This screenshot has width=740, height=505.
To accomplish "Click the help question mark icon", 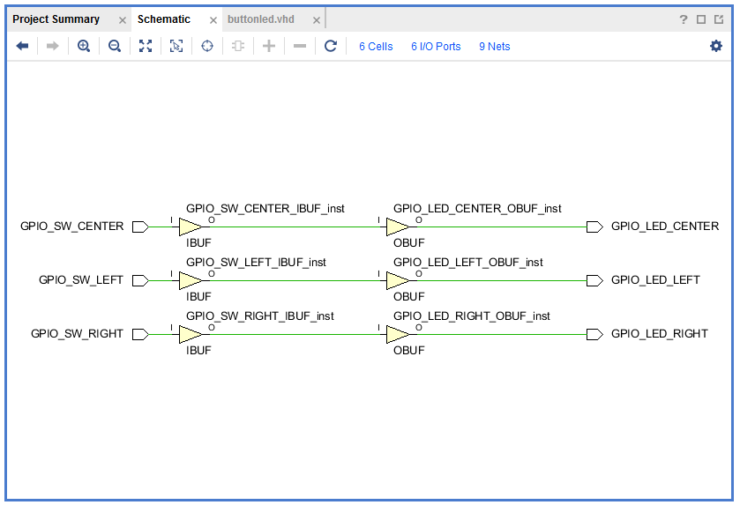I will pyautogui.click(x=684, y=19).
